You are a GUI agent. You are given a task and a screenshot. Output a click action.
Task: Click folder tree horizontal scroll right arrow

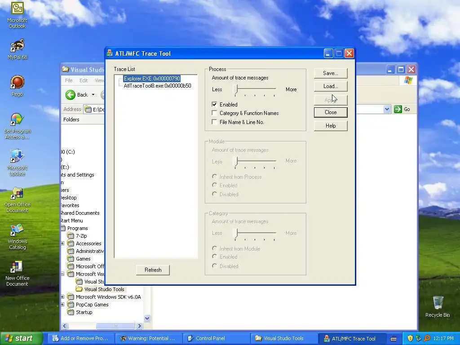click(140, 326)
